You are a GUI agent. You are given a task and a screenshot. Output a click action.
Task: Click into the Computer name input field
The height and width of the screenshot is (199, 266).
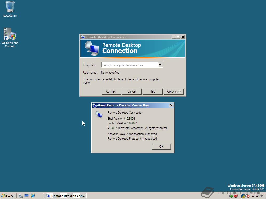(x=130, y=65)
